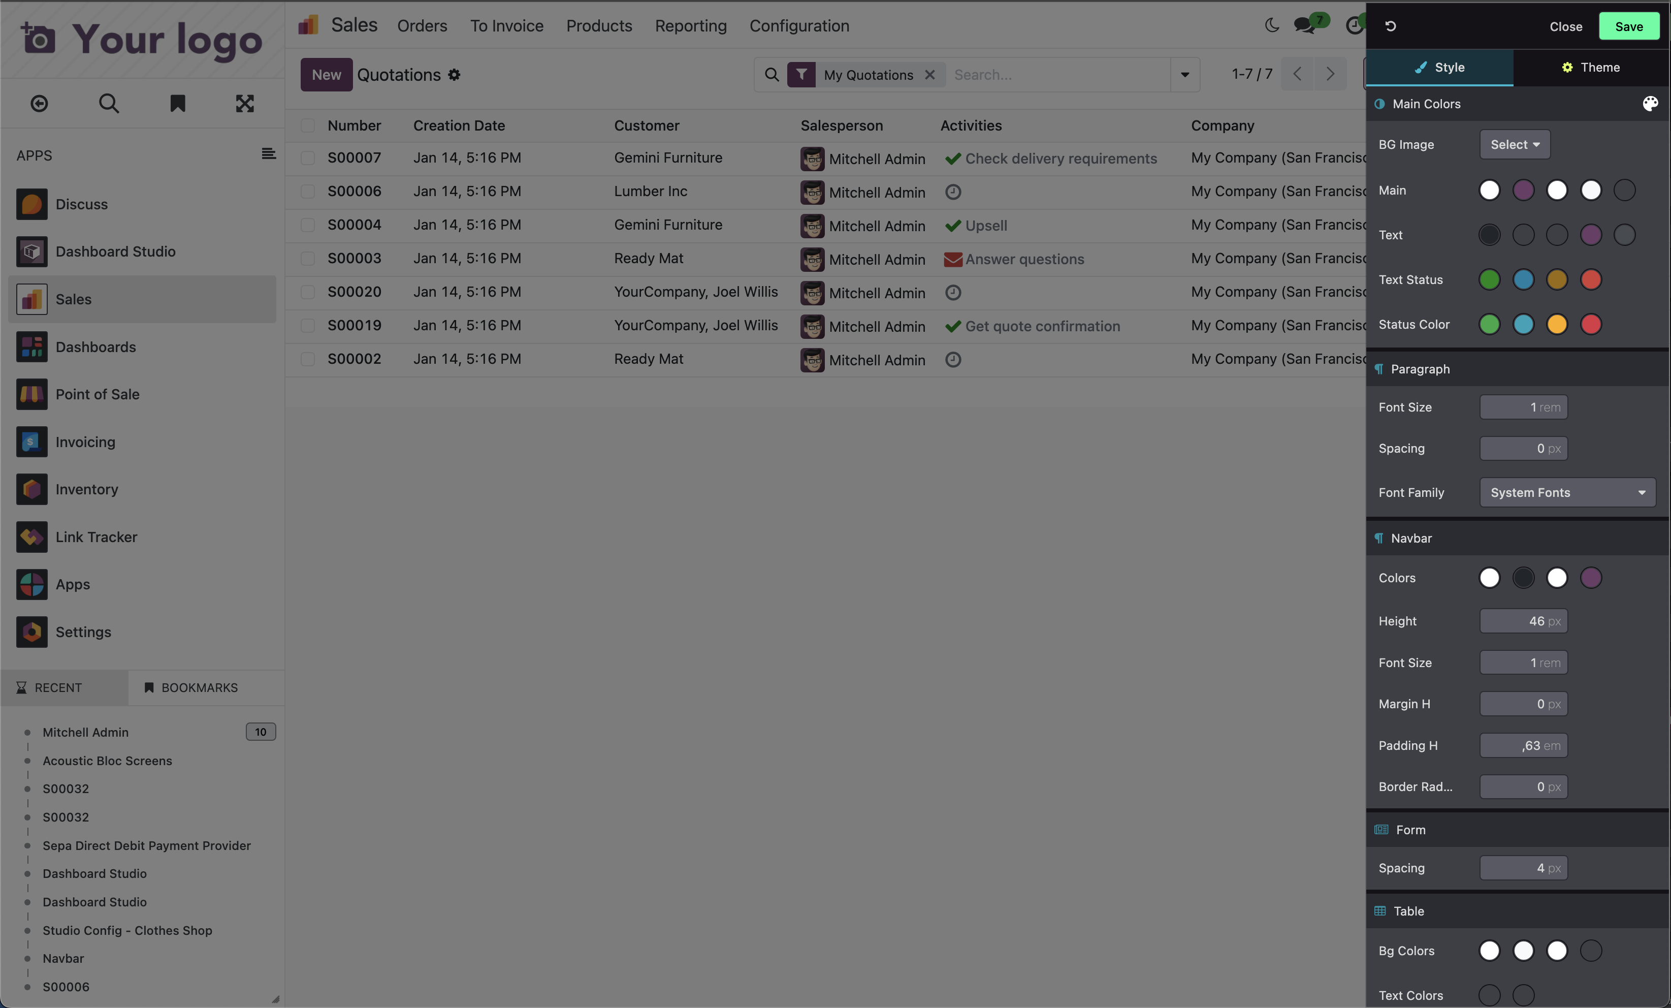Click the sidebar bookmark icon
The height and width of the screenshot is (1008, 1671).
click(177, 103)
